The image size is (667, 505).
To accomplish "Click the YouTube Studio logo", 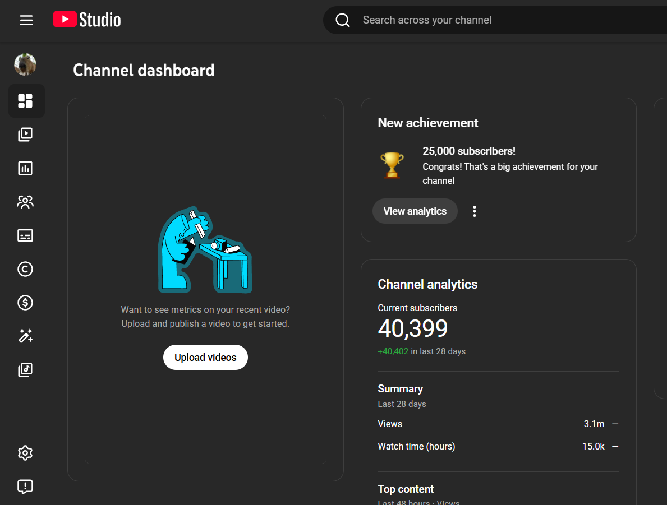I will click(x=87, y=20).
